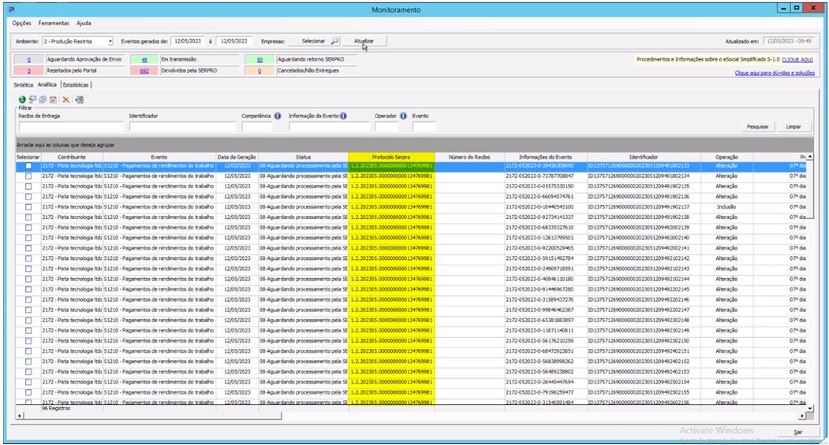Click the export to spreadsheet icon

pyautogui.click(x=80, y=99)
